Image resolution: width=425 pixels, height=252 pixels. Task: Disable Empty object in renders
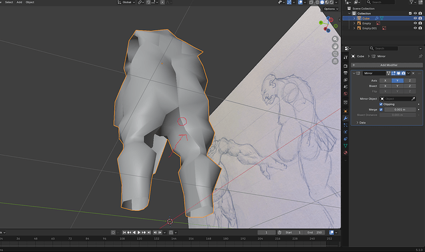pyautogui.click(x=420, y=23)
